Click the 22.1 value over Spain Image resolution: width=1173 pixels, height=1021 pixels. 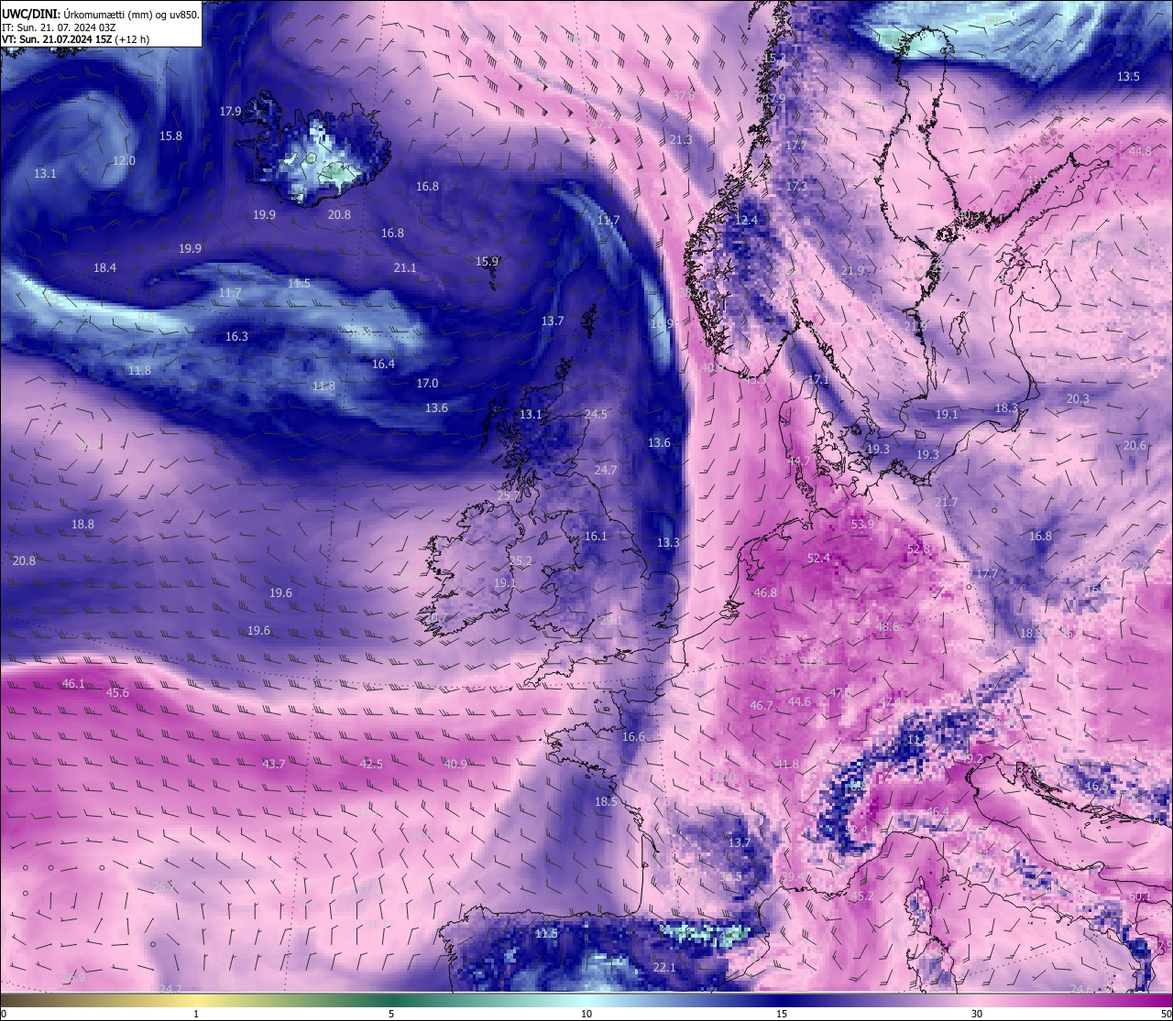coord(664,967)
